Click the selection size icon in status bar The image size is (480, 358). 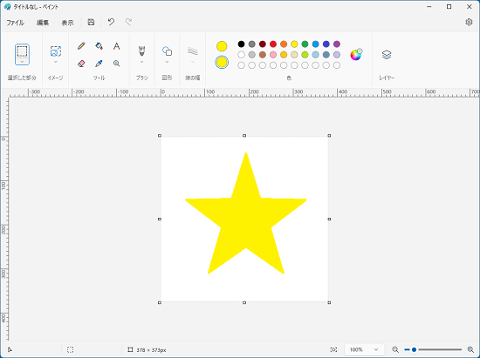pyautogui.click(x=70, y=349)
